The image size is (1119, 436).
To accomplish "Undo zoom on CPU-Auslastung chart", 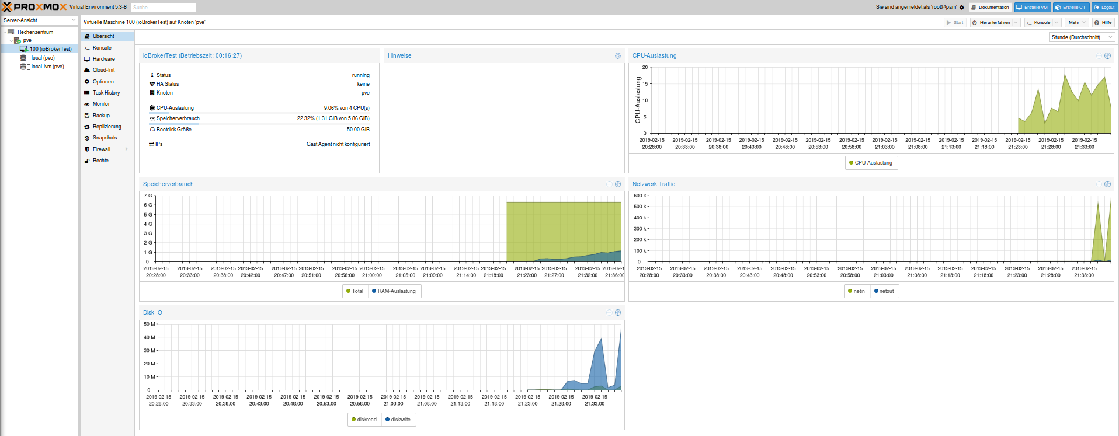I will click(1099, 56).
